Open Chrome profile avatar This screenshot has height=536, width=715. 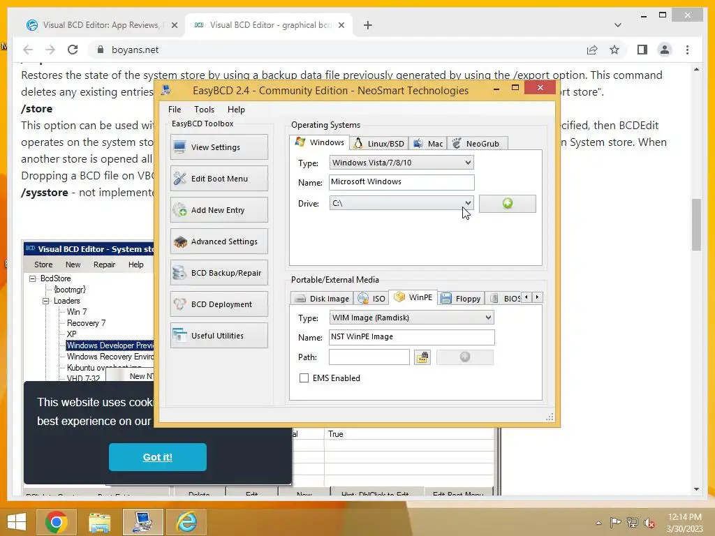665,50
